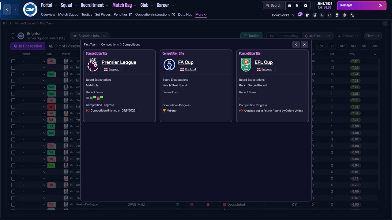Tick the checkbox in the 7.24 rating row
Screen dimensions: 392x220
pyautogui.click(x=13, y=74)
